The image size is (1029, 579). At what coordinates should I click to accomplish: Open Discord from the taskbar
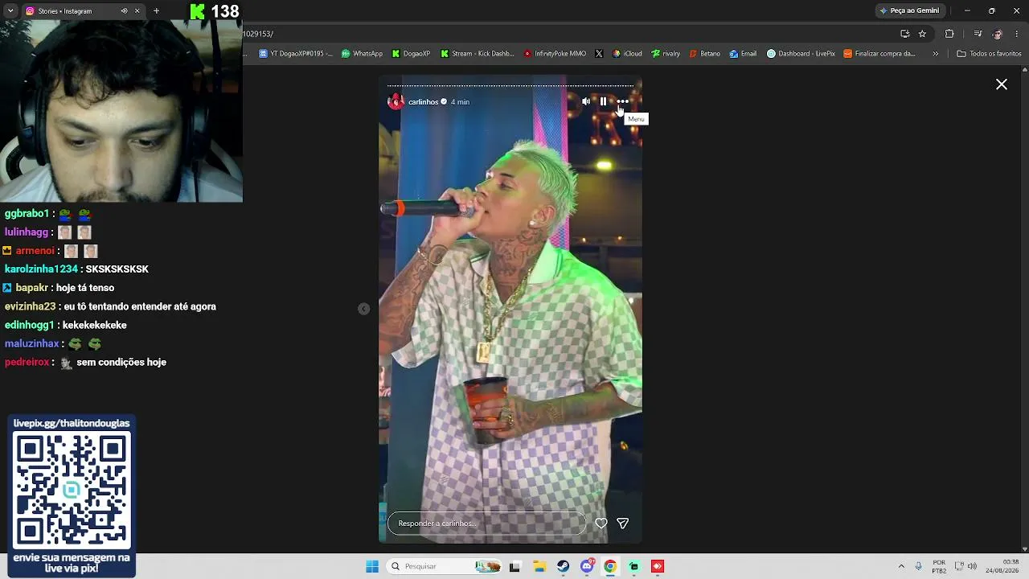coord(588,566)
